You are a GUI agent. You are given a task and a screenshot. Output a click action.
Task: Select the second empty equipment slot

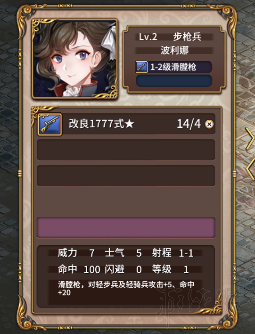[x=126, y=176]
